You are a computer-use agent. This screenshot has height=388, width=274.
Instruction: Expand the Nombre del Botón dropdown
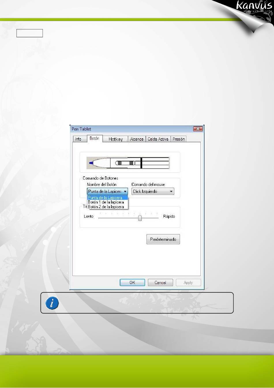point(107,191)
